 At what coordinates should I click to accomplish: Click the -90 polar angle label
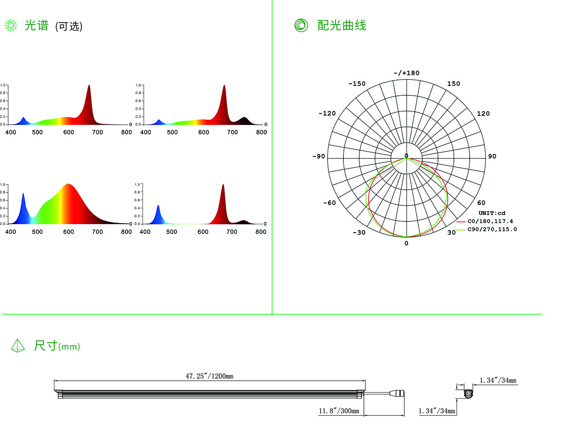(319, 156)
